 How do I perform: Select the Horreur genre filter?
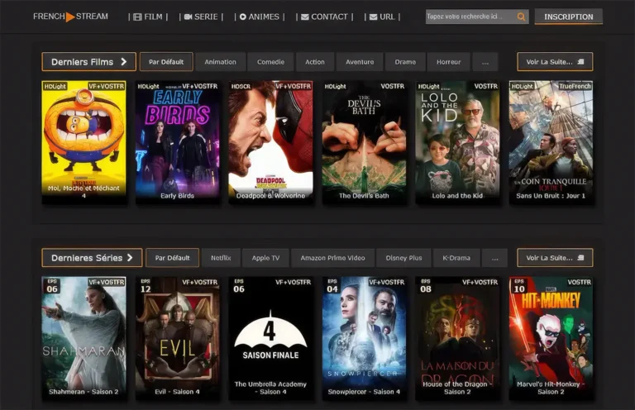[449, 62]
